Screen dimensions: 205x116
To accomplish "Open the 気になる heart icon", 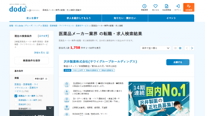I will pyautogui.click(x=156, y=7).
